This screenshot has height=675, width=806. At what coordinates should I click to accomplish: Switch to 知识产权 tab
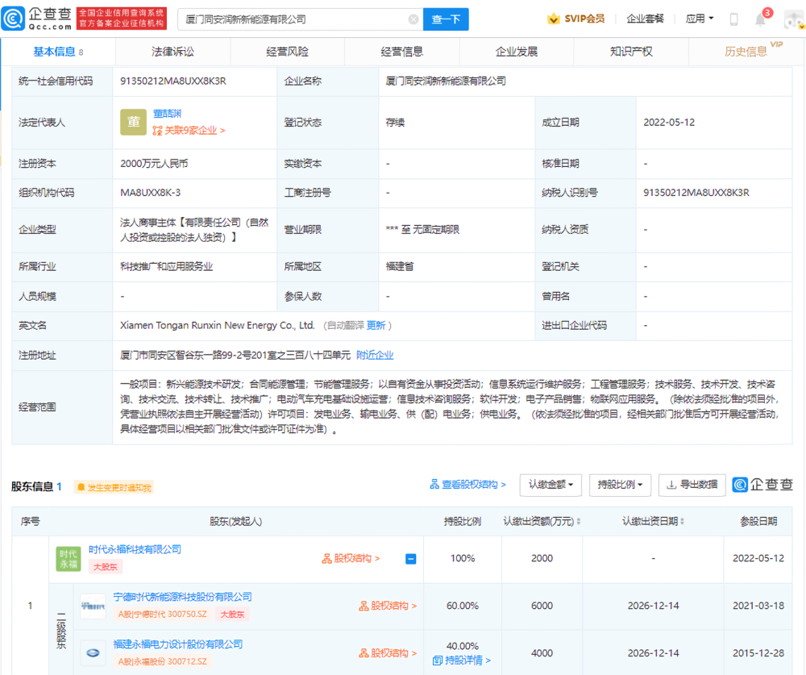click(x=631, y=52)
